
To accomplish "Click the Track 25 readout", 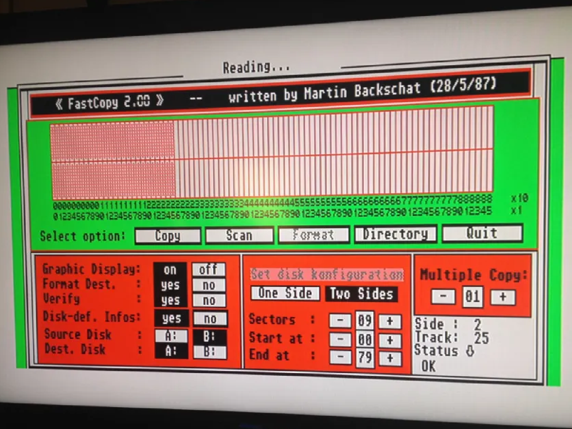I will pos(452,338).
